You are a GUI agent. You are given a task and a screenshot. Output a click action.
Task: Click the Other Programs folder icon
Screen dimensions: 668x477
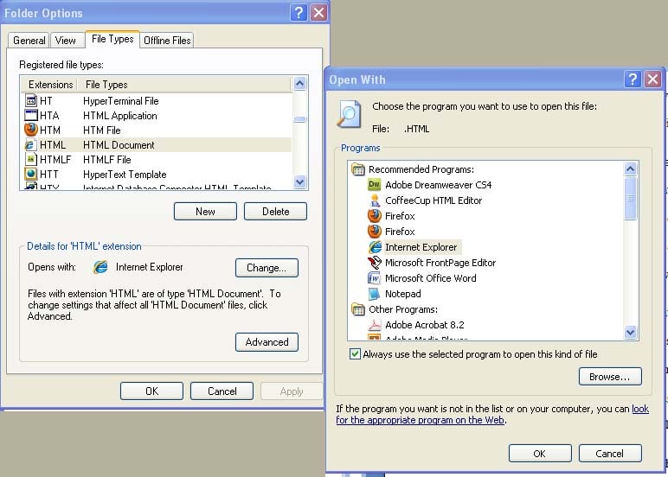(358, 309)
